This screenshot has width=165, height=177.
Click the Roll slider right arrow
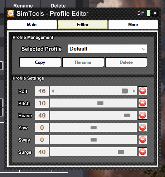click(x=134, y=91)
